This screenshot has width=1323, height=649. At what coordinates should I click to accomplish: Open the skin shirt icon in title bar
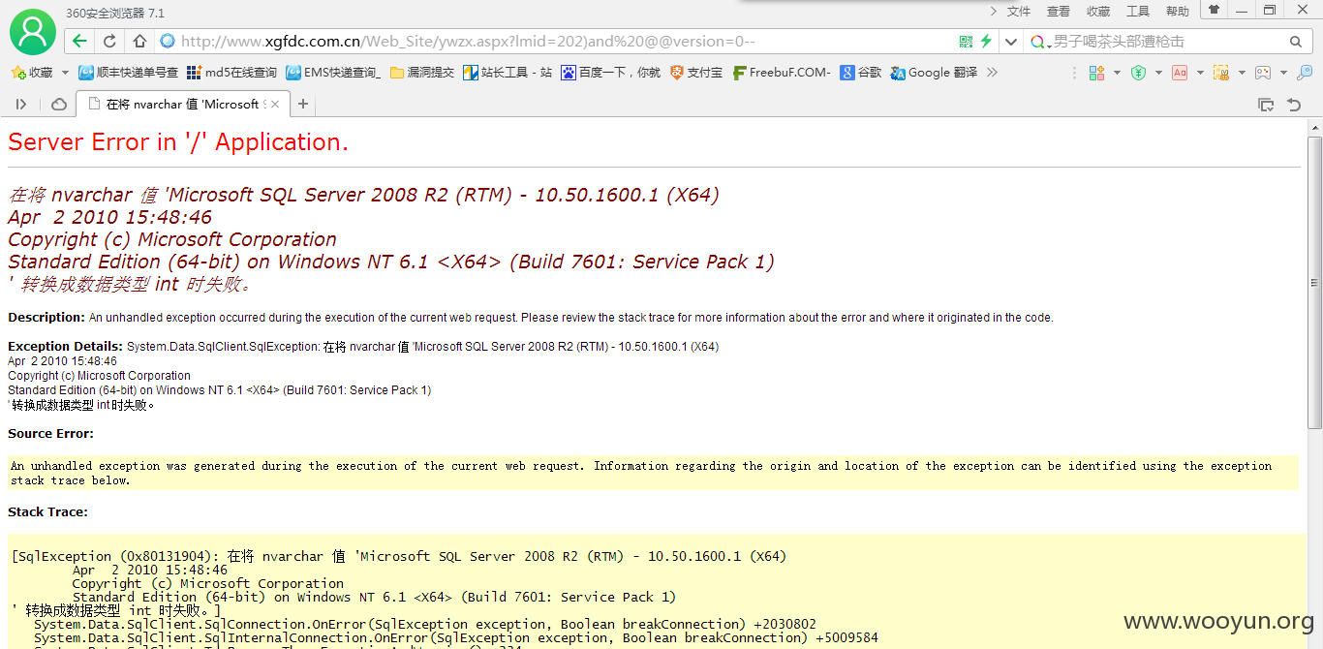point(1213,9)
